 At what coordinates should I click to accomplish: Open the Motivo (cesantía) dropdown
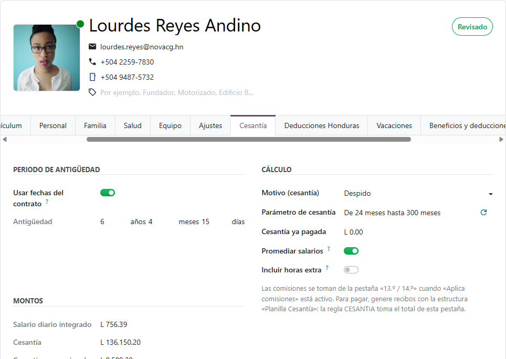tap(418, 193)
